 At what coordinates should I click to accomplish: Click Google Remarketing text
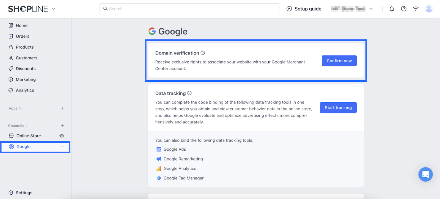[x=183, y=159]
